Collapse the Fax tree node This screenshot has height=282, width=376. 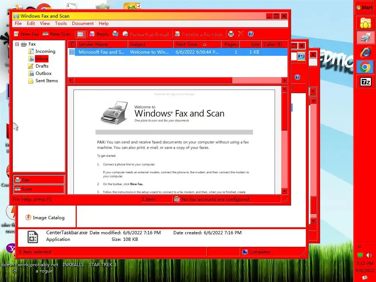coord(17,44)
